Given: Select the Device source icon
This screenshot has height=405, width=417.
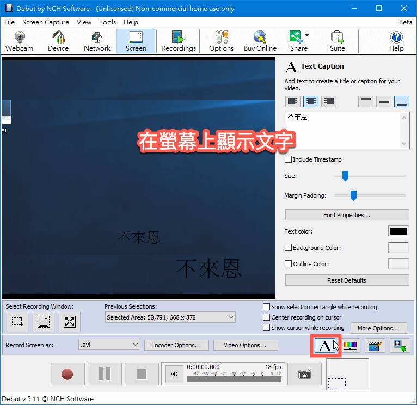Looking at the screenshot, I should pos(58,41).
